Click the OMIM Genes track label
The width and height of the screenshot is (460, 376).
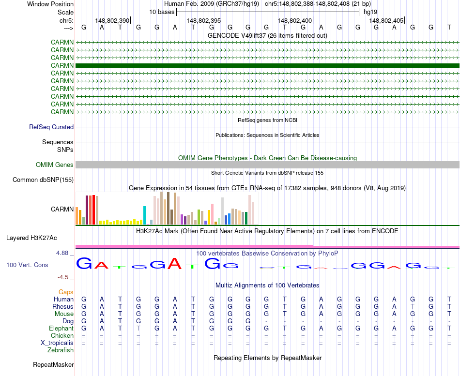55,165
